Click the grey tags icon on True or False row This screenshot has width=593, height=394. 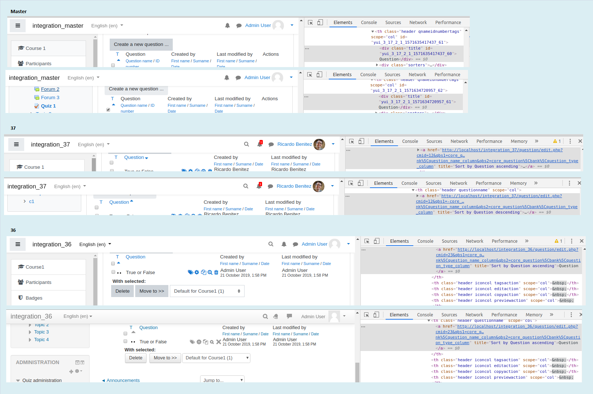point(192,342)
